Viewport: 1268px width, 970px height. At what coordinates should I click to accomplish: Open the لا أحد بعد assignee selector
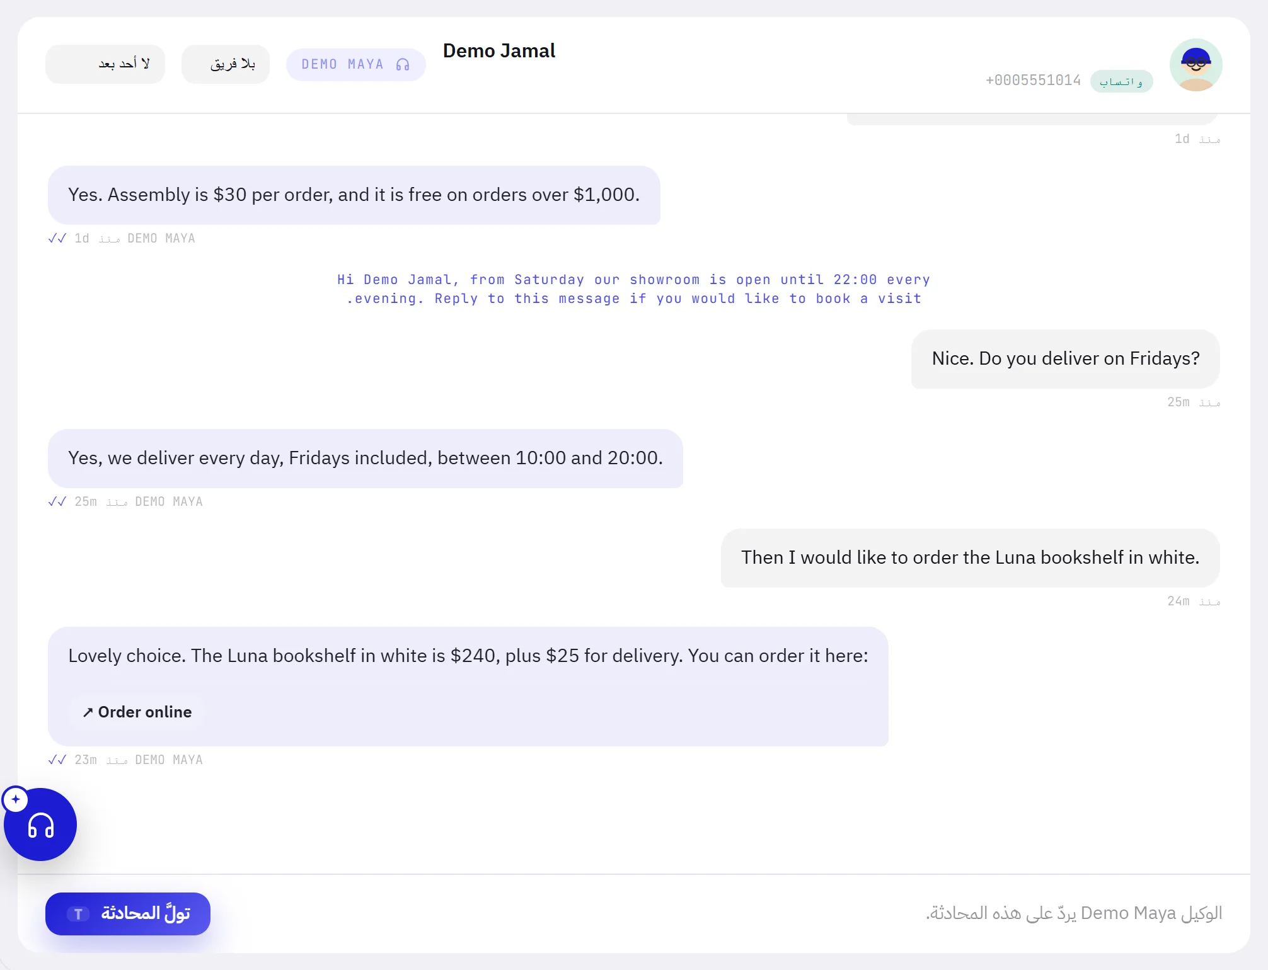105,64
